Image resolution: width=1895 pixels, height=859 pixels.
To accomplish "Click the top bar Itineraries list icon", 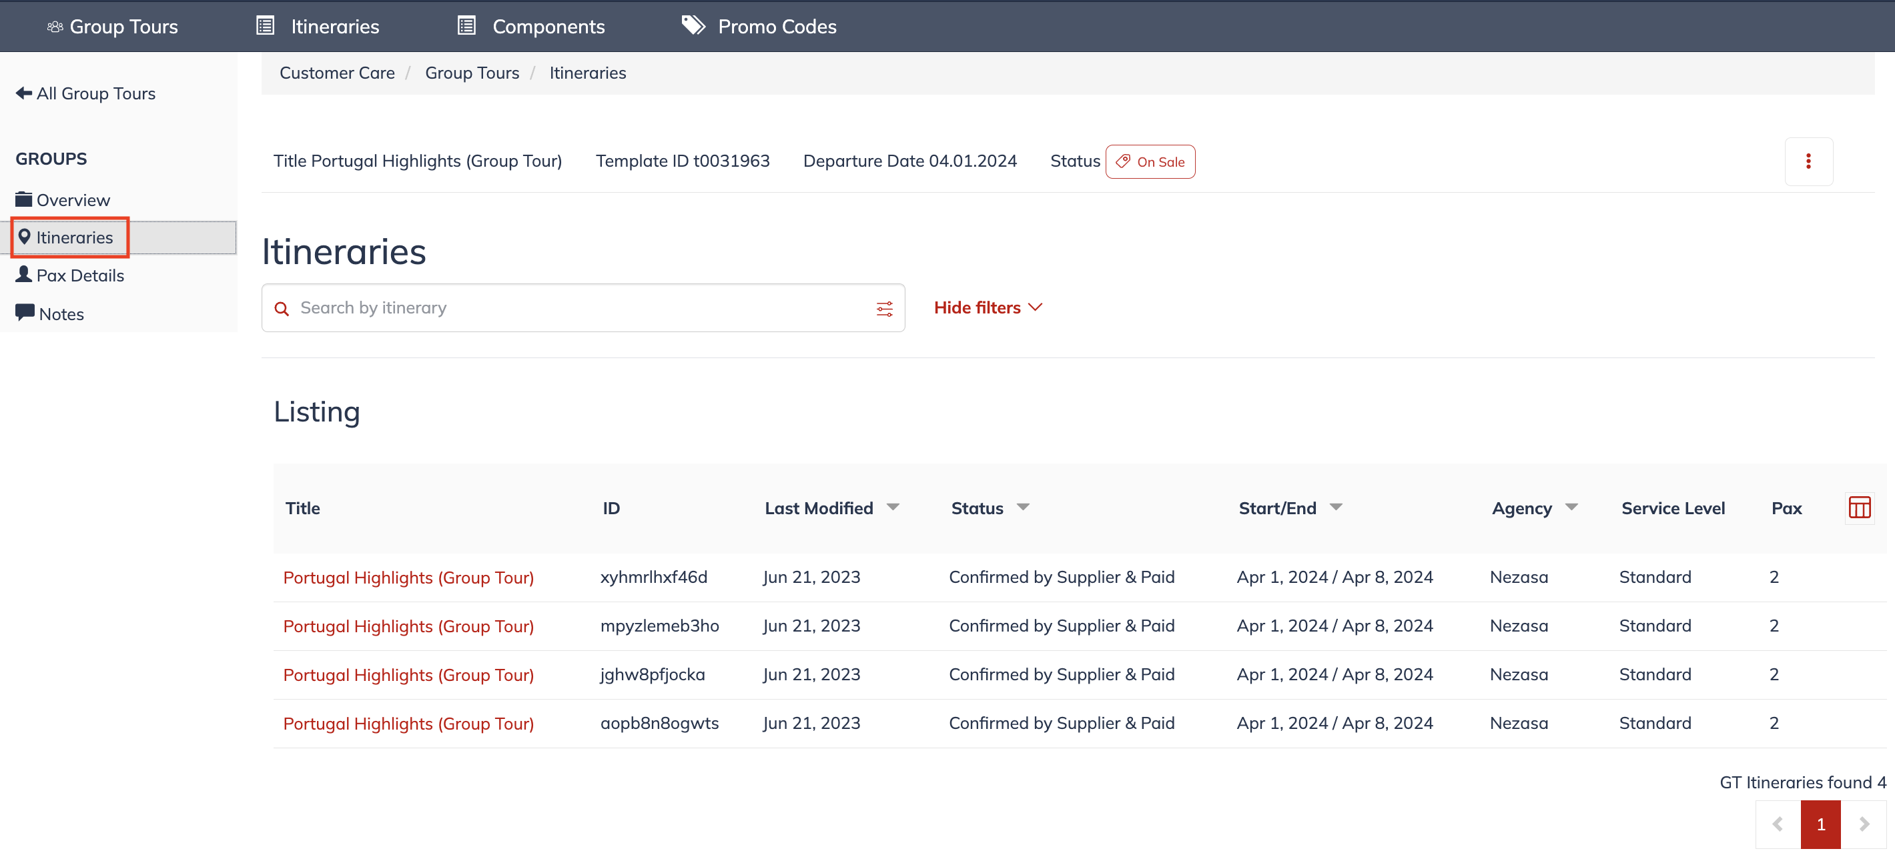I will pos(265,26).
